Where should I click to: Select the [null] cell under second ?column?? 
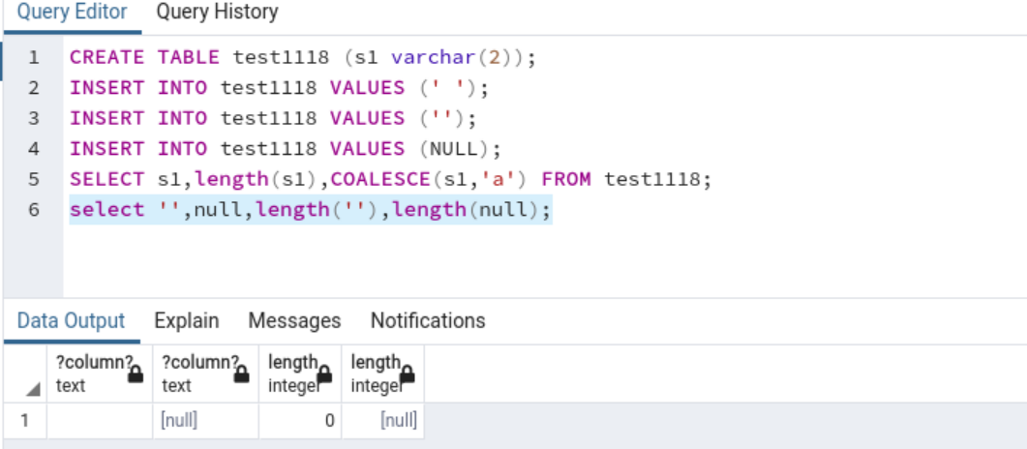pyautogui.click(x=205, y=421)
